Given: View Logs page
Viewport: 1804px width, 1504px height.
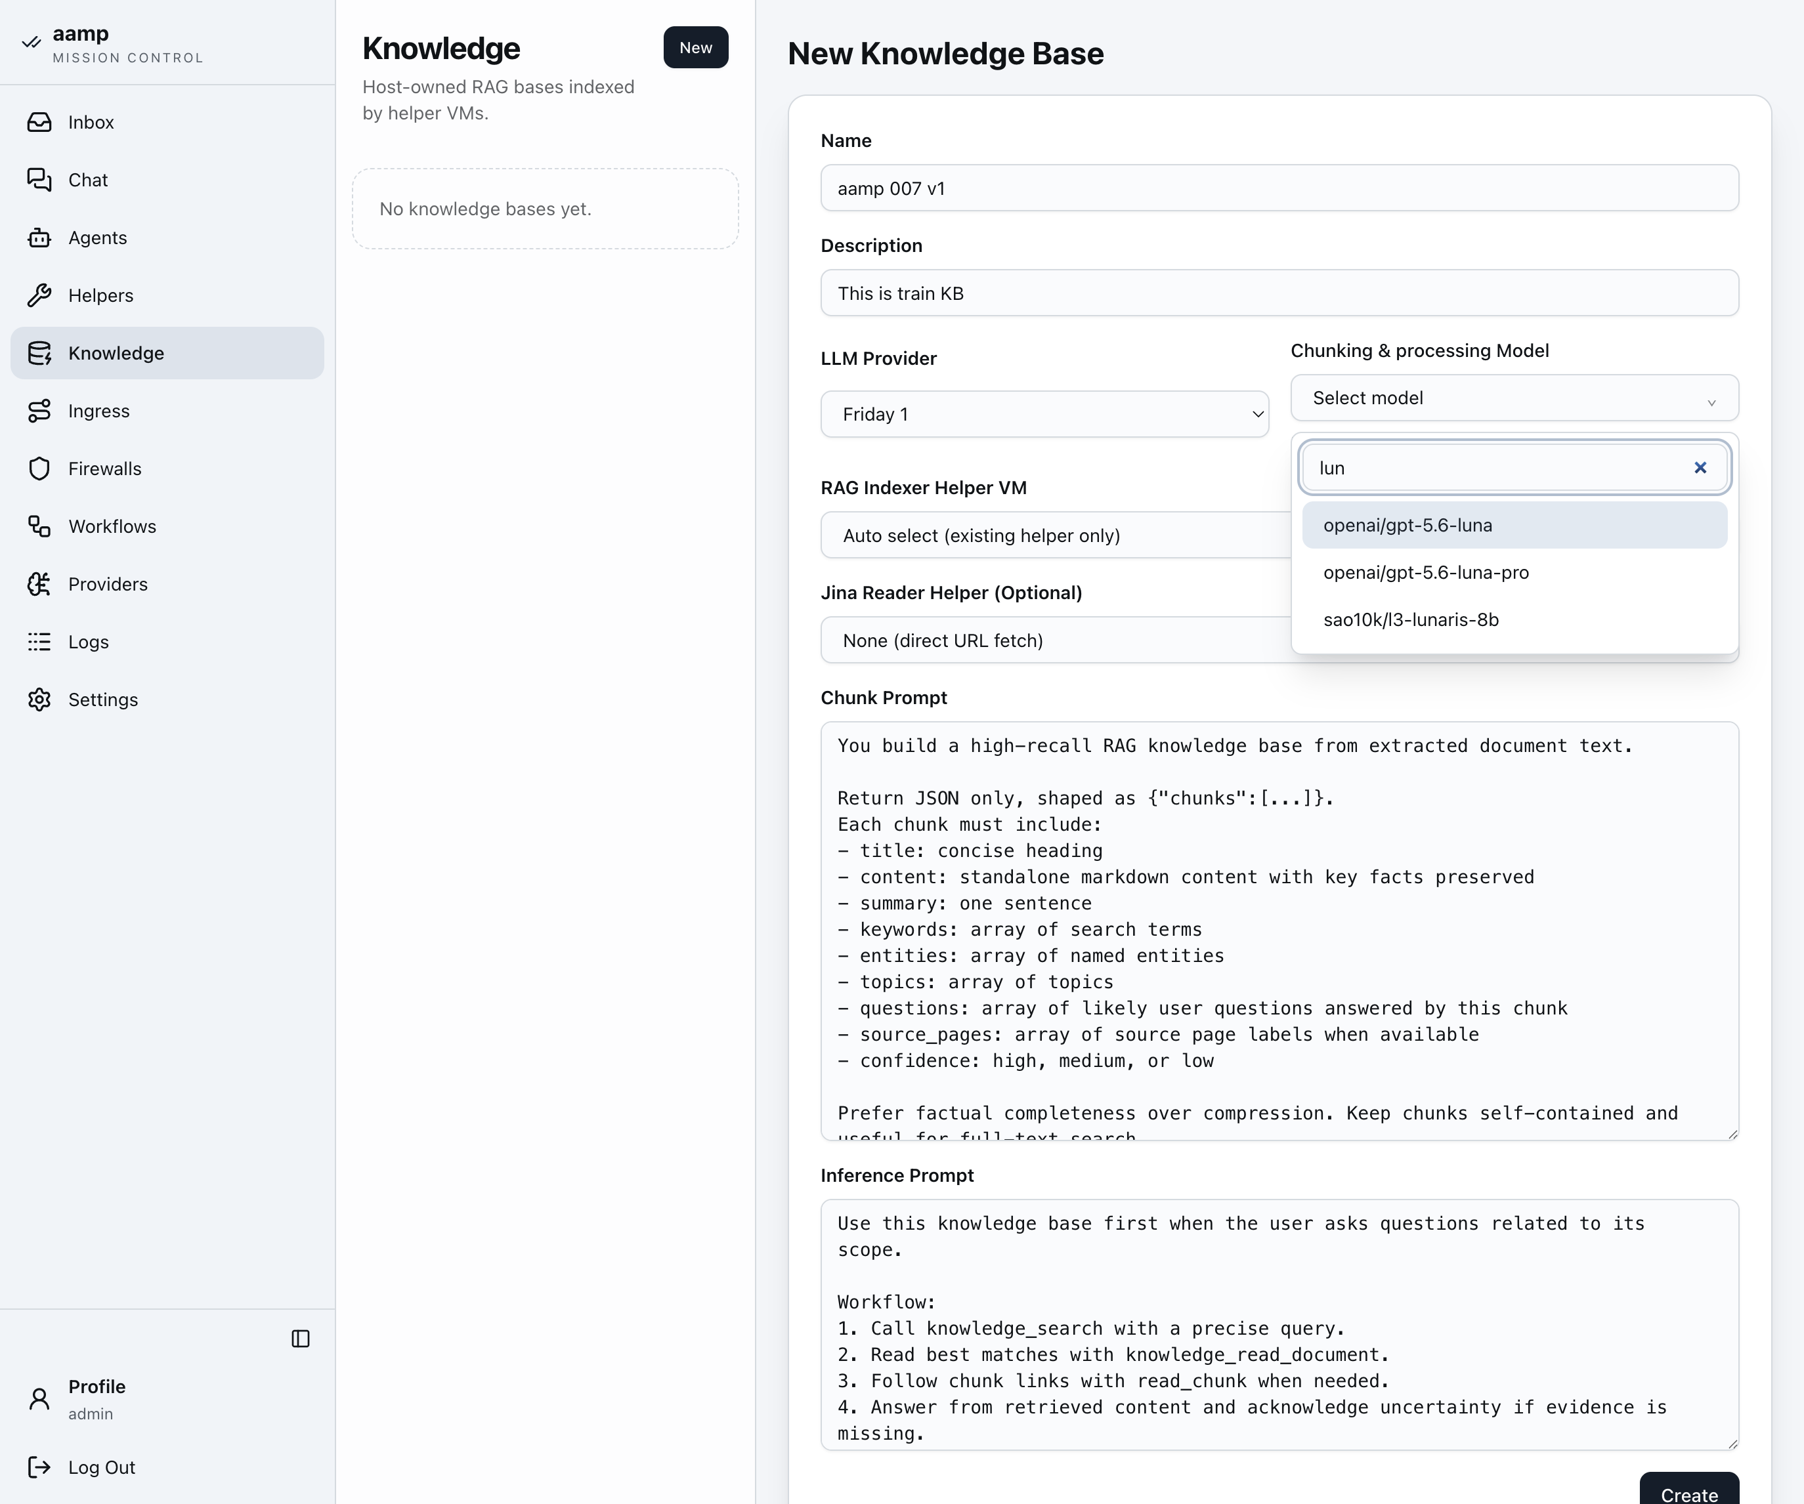Looking at the screenshot, I should point(167,641).
